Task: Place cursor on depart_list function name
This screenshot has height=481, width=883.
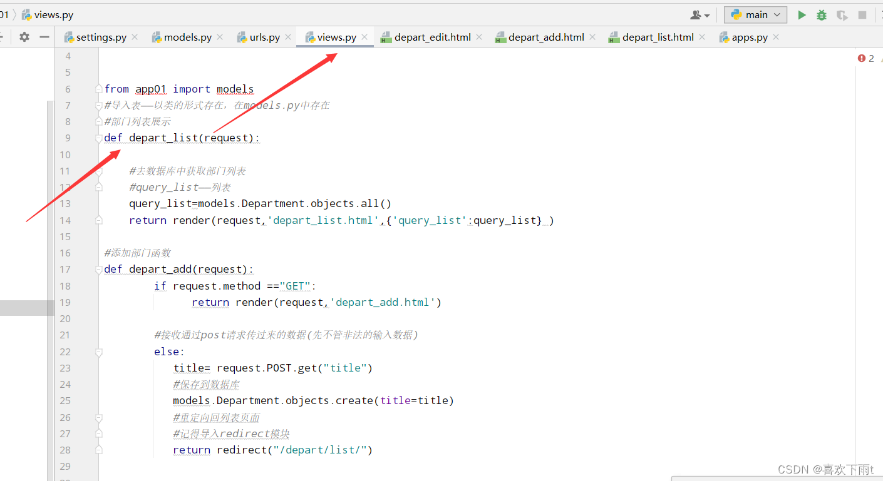Action: (x=163, y=138)
